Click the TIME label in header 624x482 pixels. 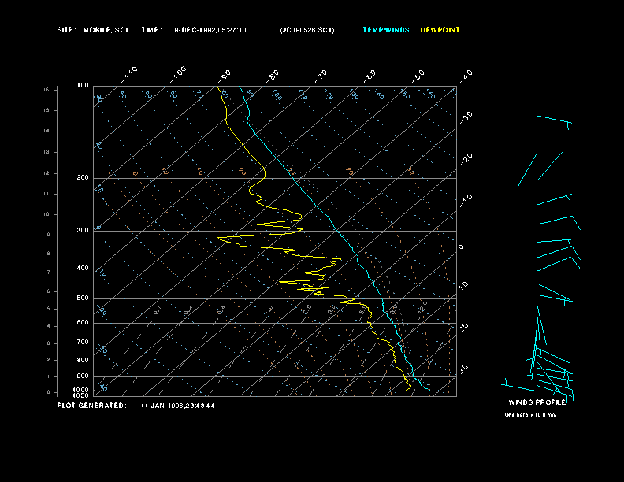tap(151, 30)
